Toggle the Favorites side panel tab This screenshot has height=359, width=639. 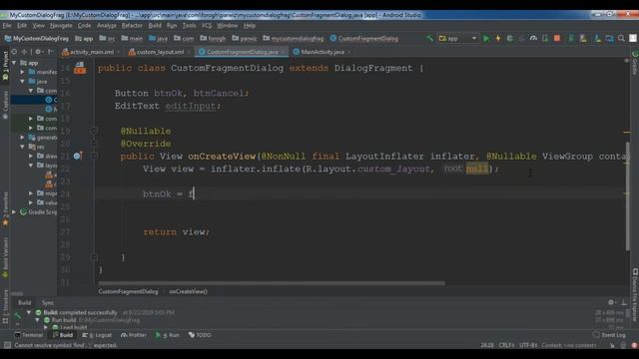click(5, 209)
